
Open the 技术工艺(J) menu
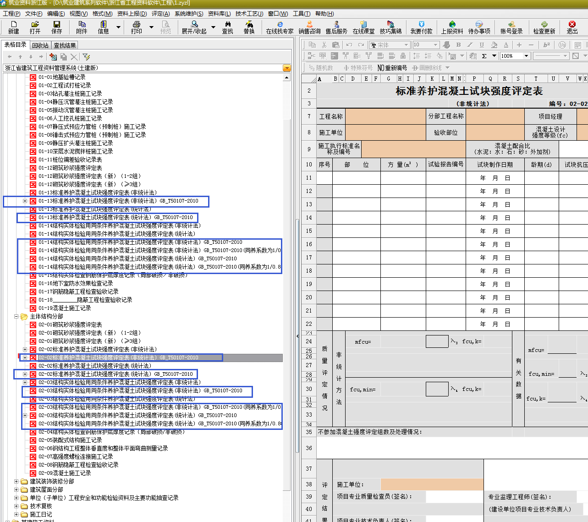(249, 14)
